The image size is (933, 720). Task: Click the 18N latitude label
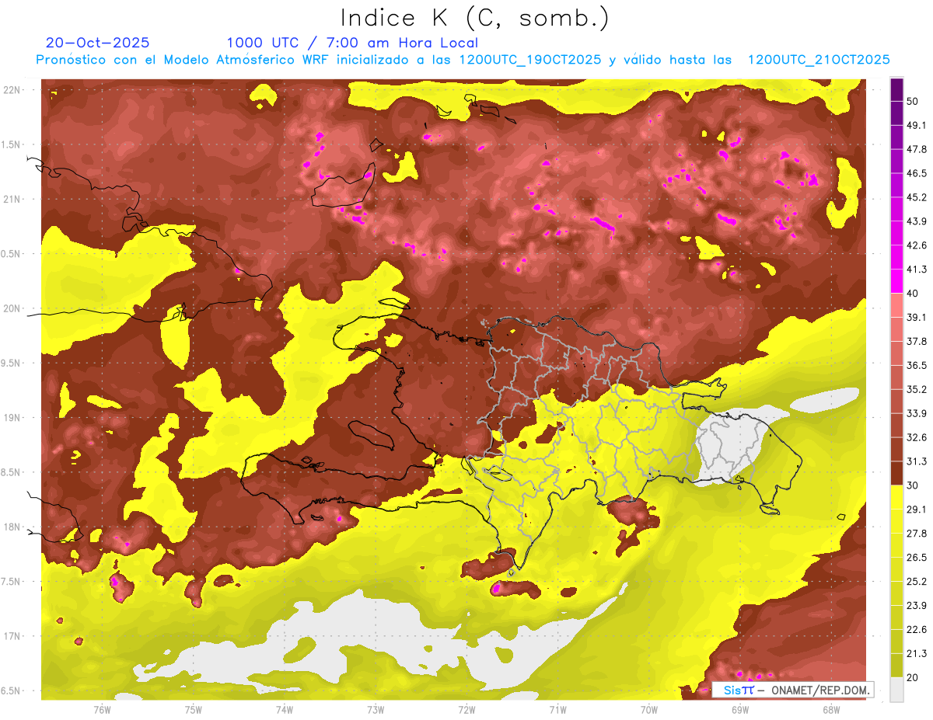click(x=13, y=527)
